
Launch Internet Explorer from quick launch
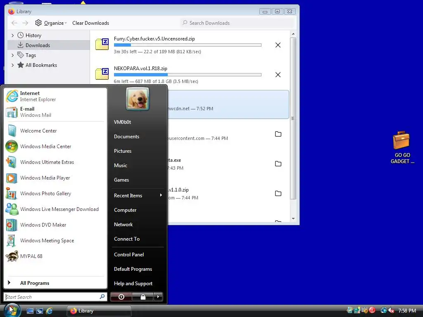coord(49,311)
